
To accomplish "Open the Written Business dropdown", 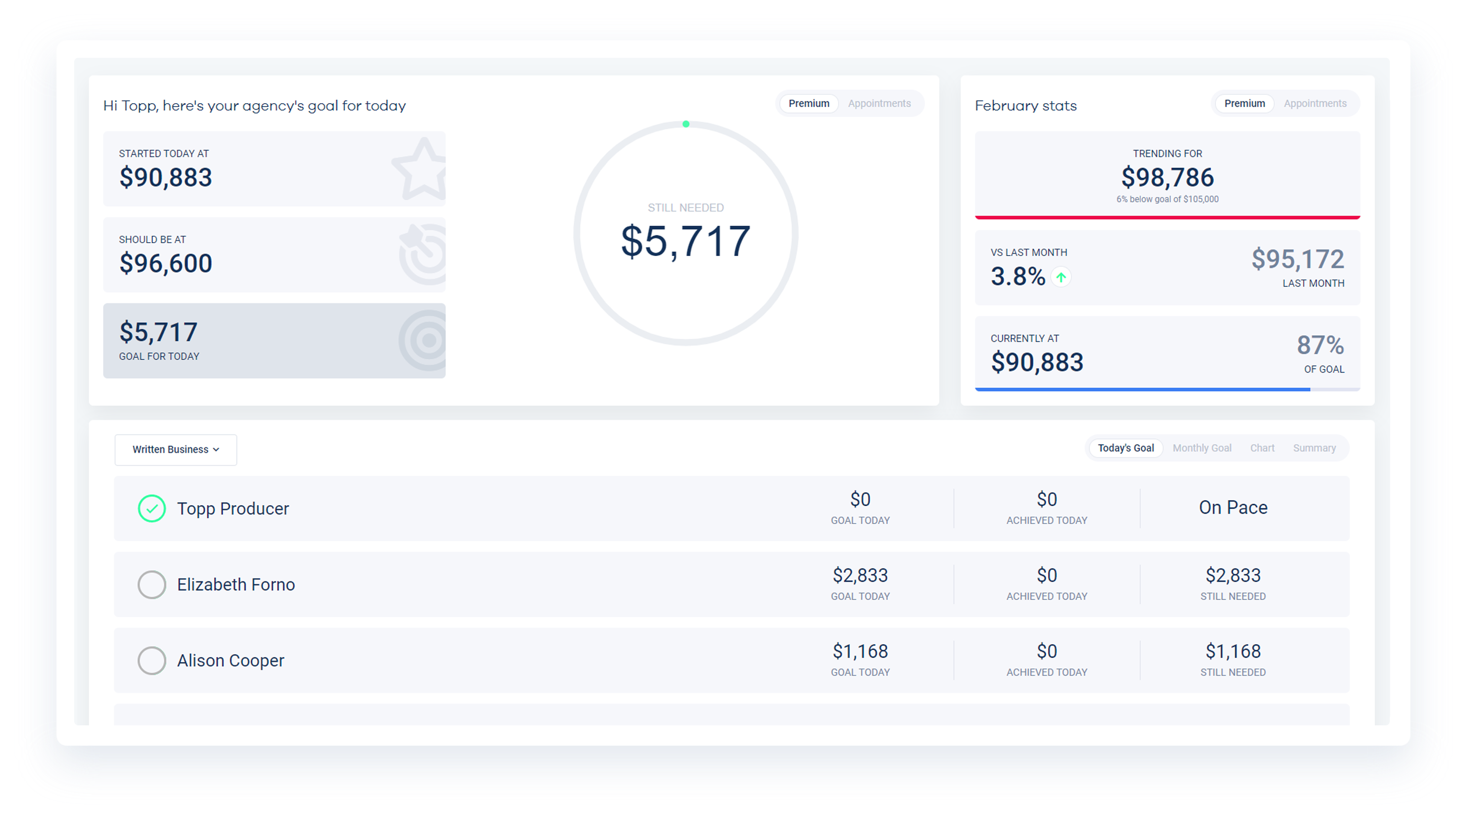I will click(170, 449).
